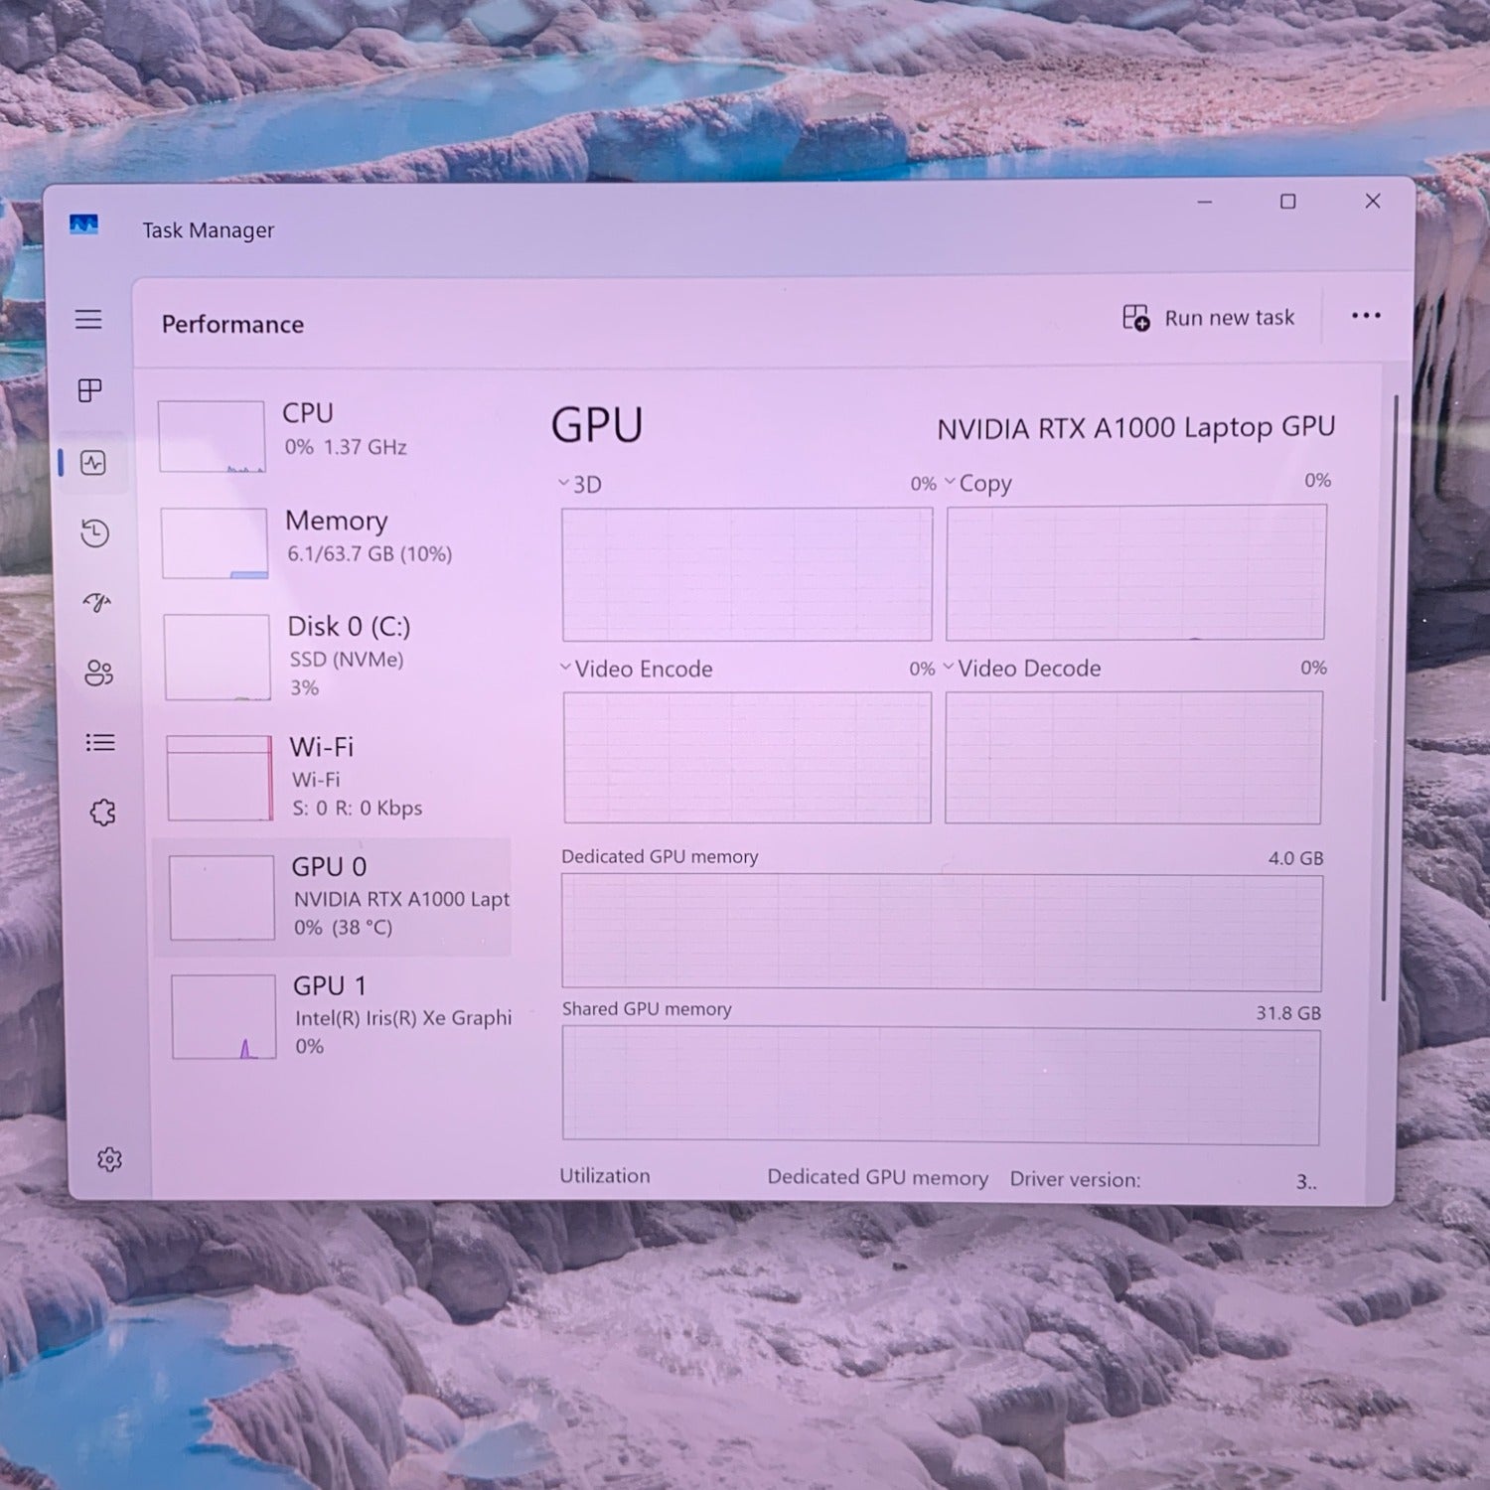
Task: Open the Details list icon
Action: coord(100,743)
